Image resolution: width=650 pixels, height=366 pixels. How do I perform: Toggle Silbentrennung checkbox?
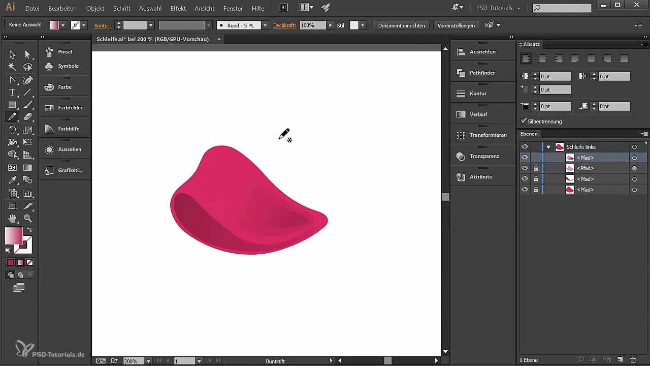(524, 121)
